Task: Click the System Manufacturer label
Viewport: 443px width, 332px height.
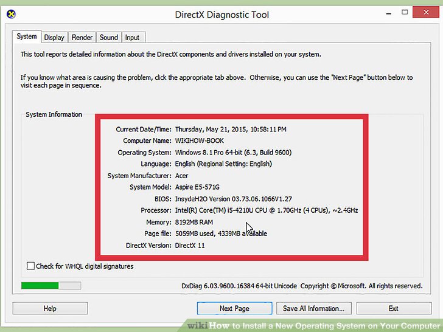Action: click(139, 176)
